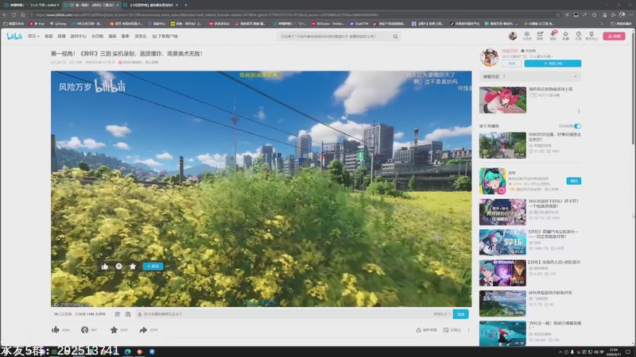Open the danmaku etiquette link in the comment bar
The height and width of the screenshot is (357, 636).
coord(442,314)
